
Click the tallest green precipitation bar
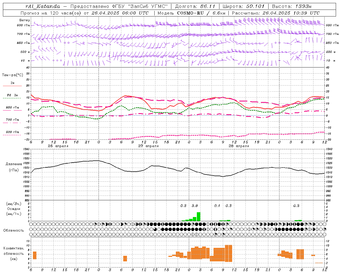pos(198,216)
